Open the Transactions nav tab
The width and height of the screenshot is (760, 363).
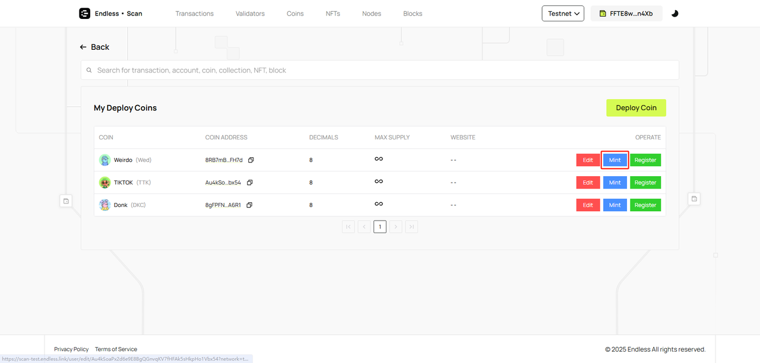click(194, 14)
